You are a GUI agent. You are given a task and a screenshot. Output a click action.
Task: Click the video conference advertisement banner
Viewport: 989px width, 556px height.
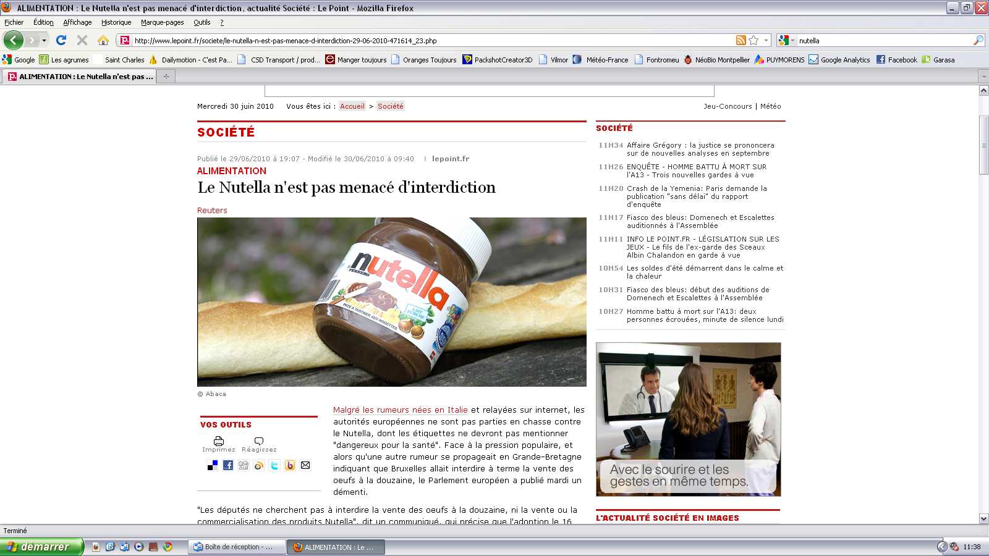(x=689, y=419)
